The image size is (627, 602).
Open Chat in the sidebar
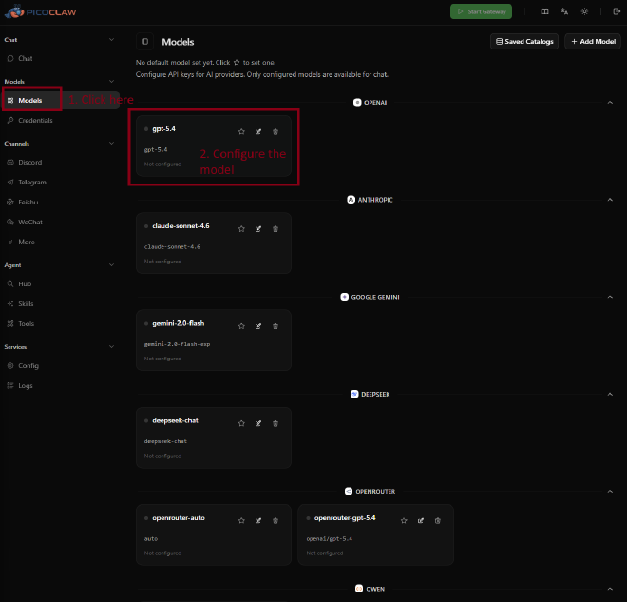60,58
